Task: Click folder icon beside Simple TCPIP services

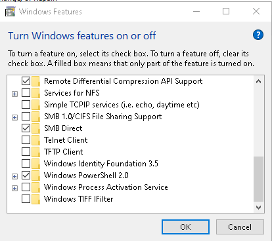Action: coord(35,105)
